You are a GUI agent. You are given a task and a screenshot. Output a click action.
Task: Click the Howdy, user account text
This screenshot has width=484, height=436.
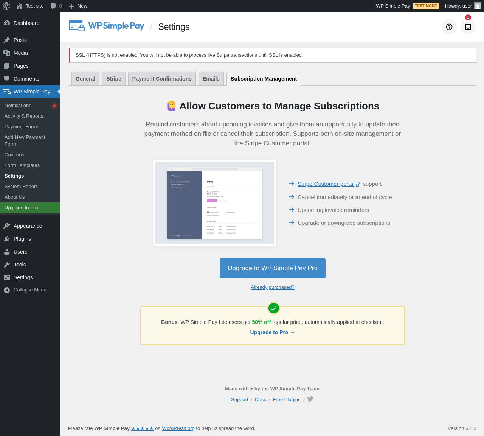pos(458,6)
